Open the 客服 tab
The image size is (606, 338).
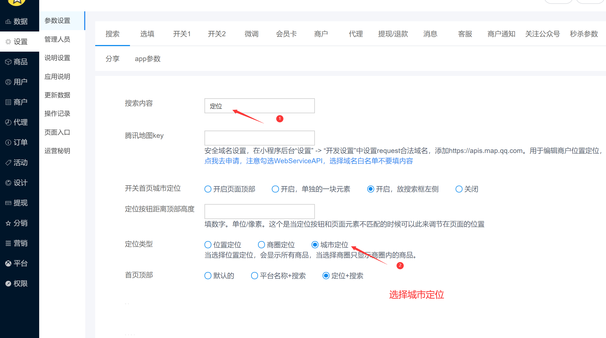point(465,34)
